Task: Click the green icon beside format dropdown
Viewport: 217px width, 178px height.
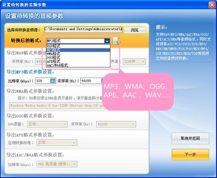Action: [x=116, y=41]
